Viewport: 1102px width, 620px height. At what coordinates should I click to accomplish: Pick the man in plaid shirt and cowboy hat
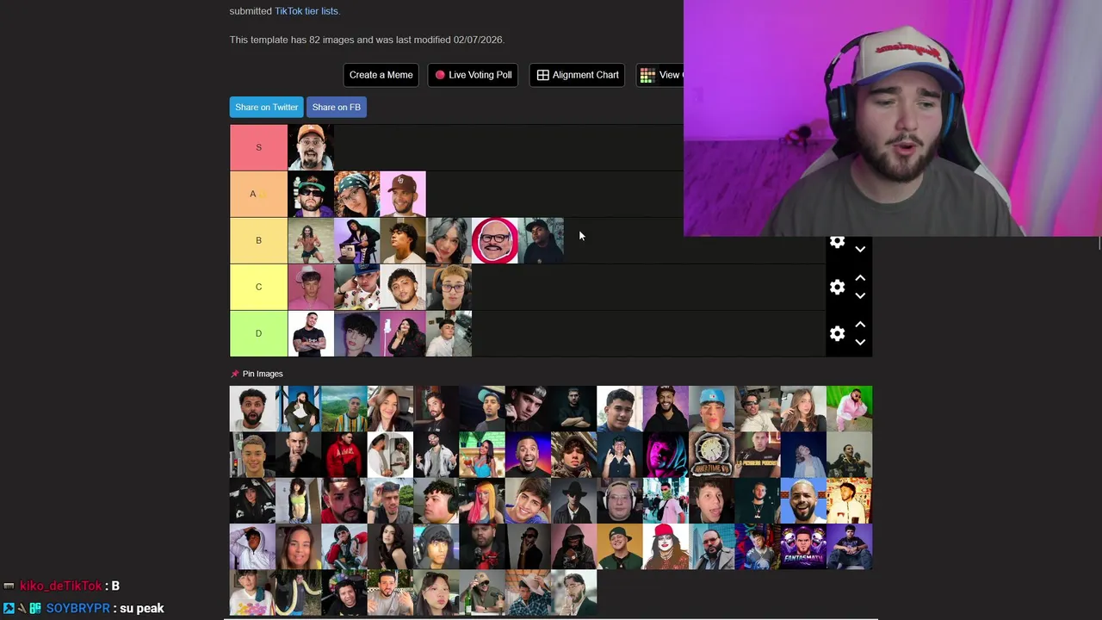click(528, 593)
